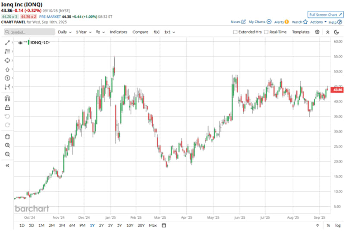This screenshot has width=345, height=233.
Task: Delete drawings with the trash icon
Action: [x=7, y=137]
